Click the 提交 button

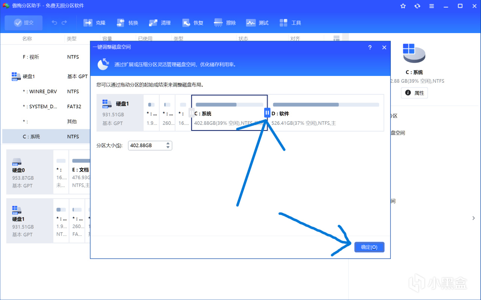pos(24,23)
